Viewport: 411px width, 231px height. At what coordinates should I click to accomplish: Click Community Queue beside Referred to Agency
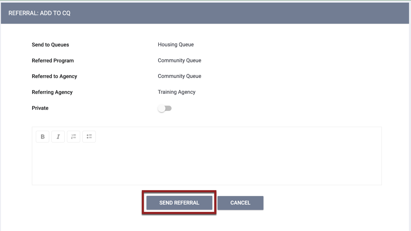(x=179, y=76)
